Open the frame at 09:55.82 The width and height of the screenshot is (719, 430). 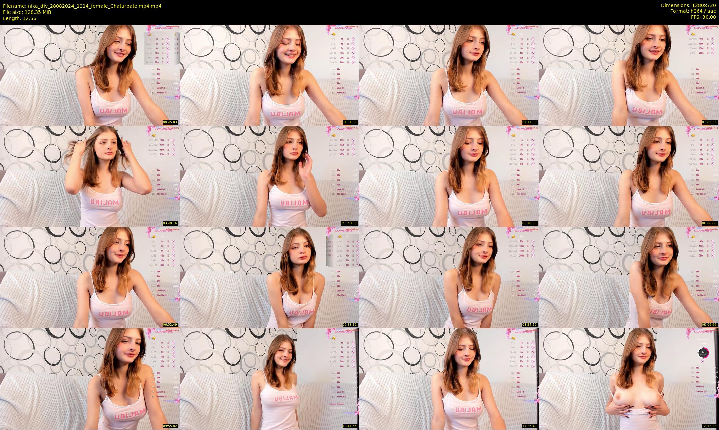point(90,379)
